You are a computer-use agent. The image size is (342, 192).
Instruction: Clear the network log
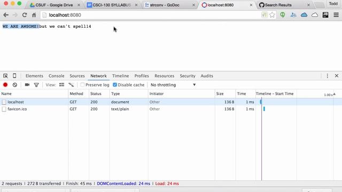[15, 85]
